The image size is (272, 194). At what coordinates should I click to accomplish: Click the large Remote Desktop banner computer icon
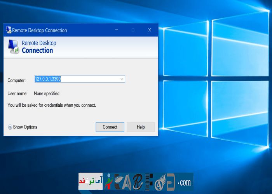14,47
